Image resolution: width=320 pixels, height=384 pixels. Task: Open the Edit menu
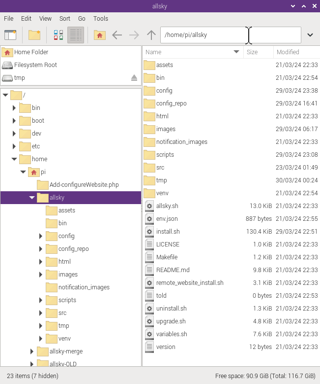[26, 19]
